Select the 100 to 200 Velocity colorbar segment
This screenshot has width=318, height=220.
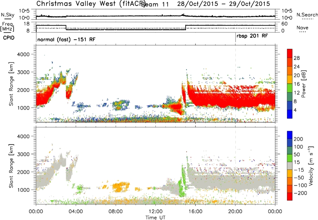coord(290,143)
